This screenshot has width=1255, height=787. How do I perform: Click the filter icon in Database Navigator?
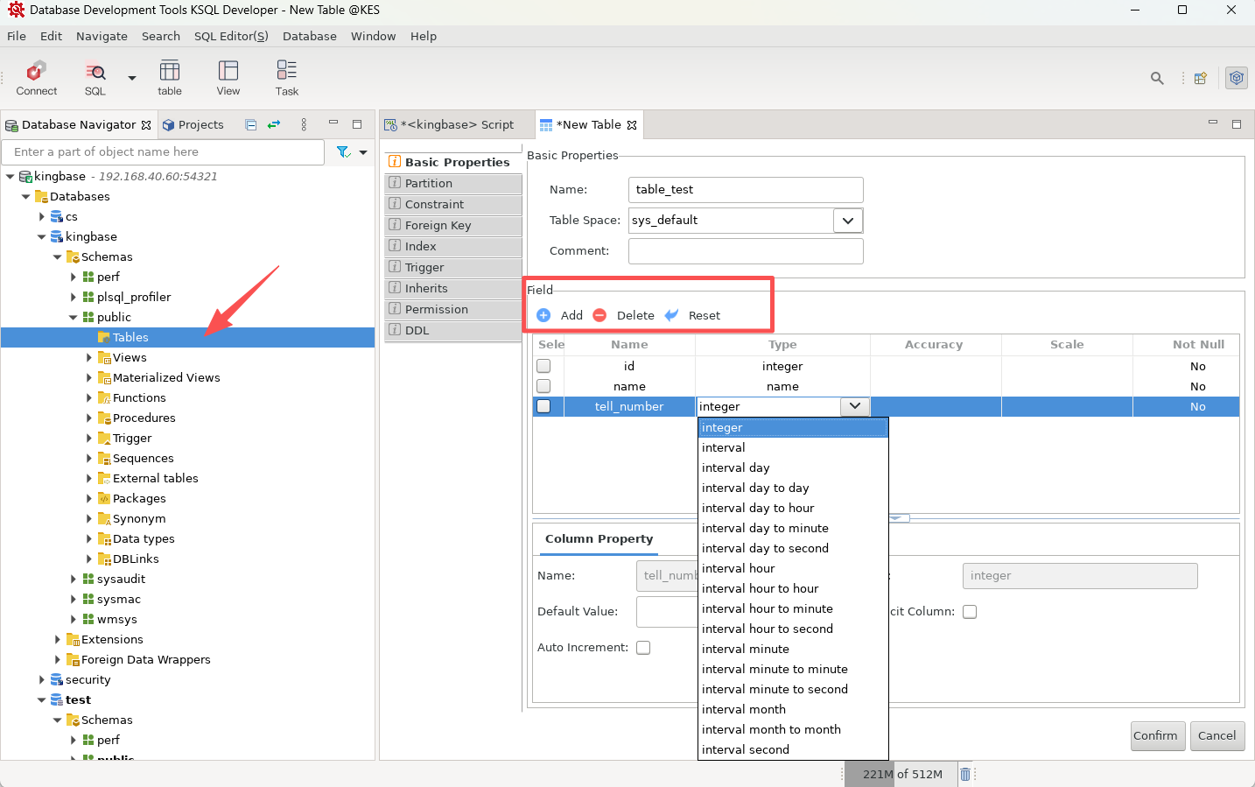coord(343,152)
